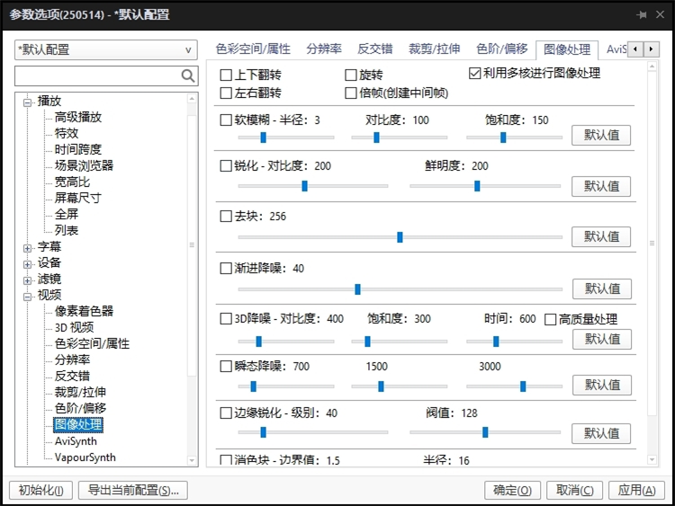
Task: Select 宽高比 in tree
Action: pos(72,182)
